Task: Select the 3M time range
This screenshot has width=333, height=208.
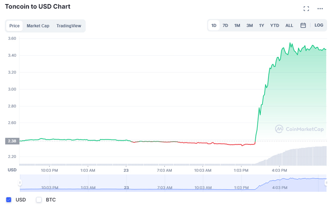Action: [x=250, y=25]
